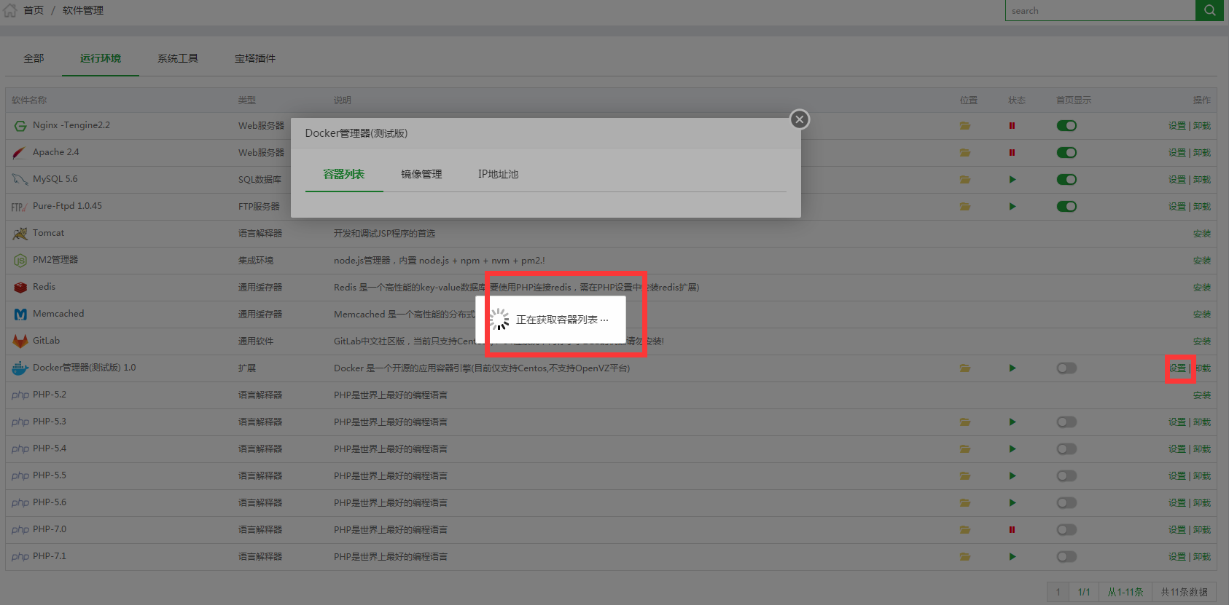
Task: Click the stopped status icon for Apache 2.4
Action: [x=1012, y=153]
